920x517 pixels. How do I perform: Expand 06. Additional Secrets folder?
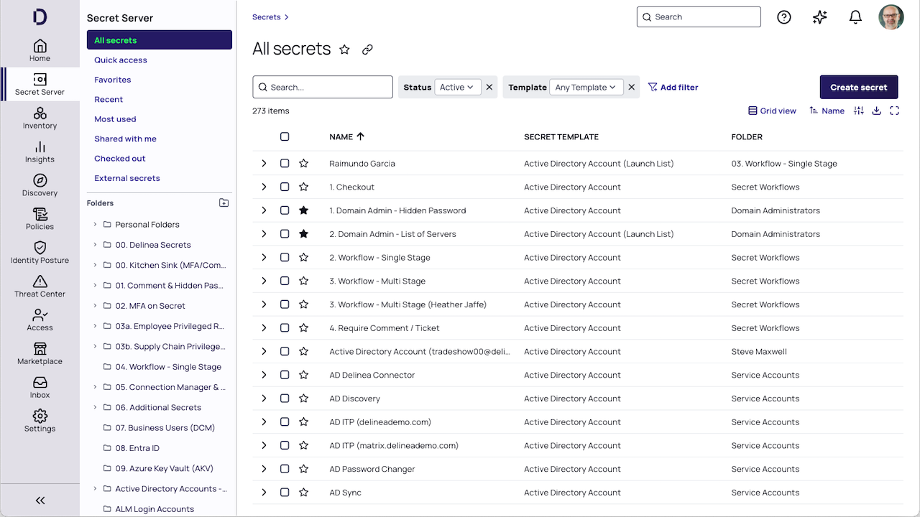[95, 407]
